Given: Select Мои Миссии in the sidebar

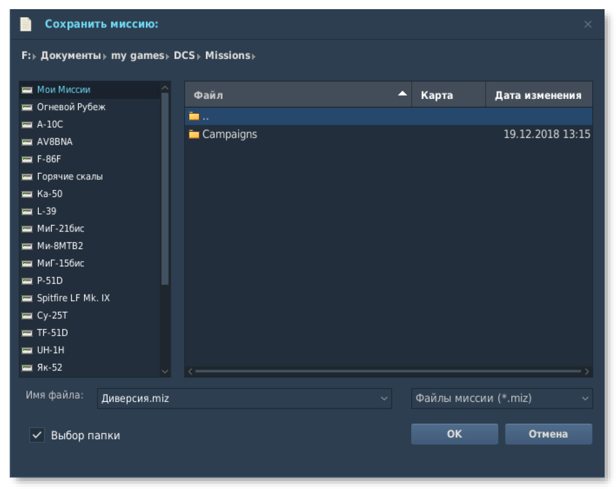Looking at the screenshot, I should click(63, 90).
